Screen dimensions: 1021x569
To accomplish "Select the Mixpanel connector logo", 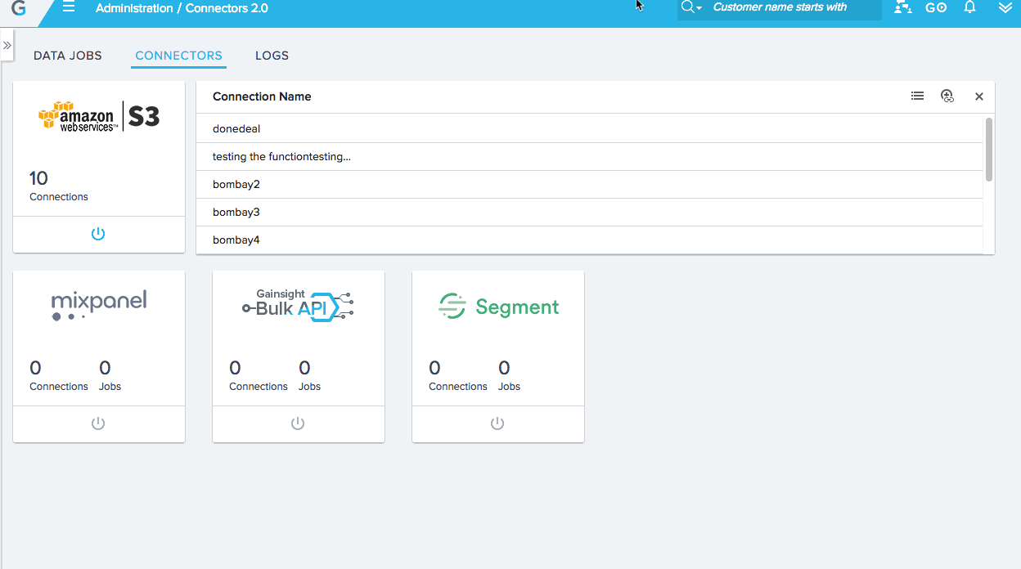I will (x=99, y=306).
